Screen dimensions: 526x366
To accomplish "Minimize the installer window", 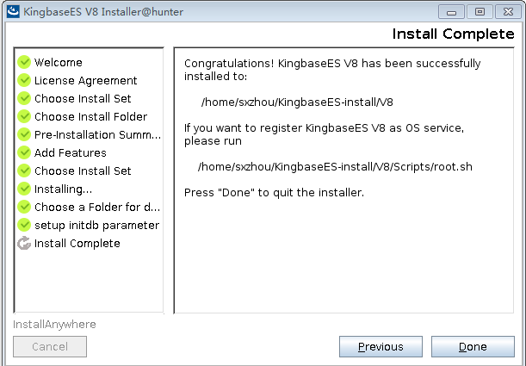I will [x=455, y=10].
